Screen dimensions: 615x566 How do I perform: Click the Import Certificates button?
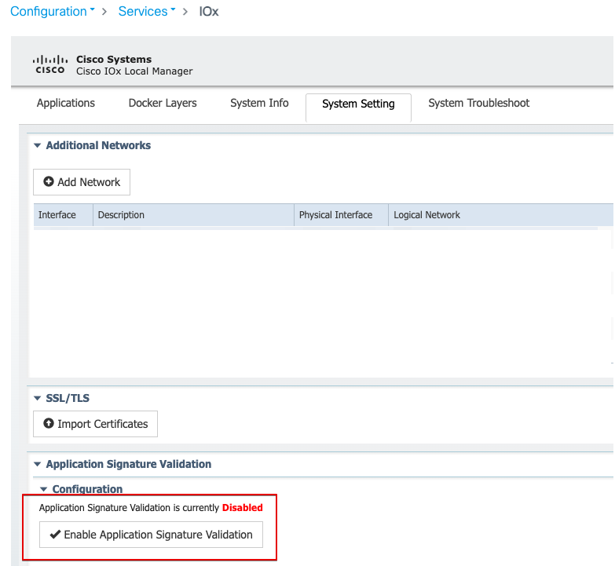(96, 424)
